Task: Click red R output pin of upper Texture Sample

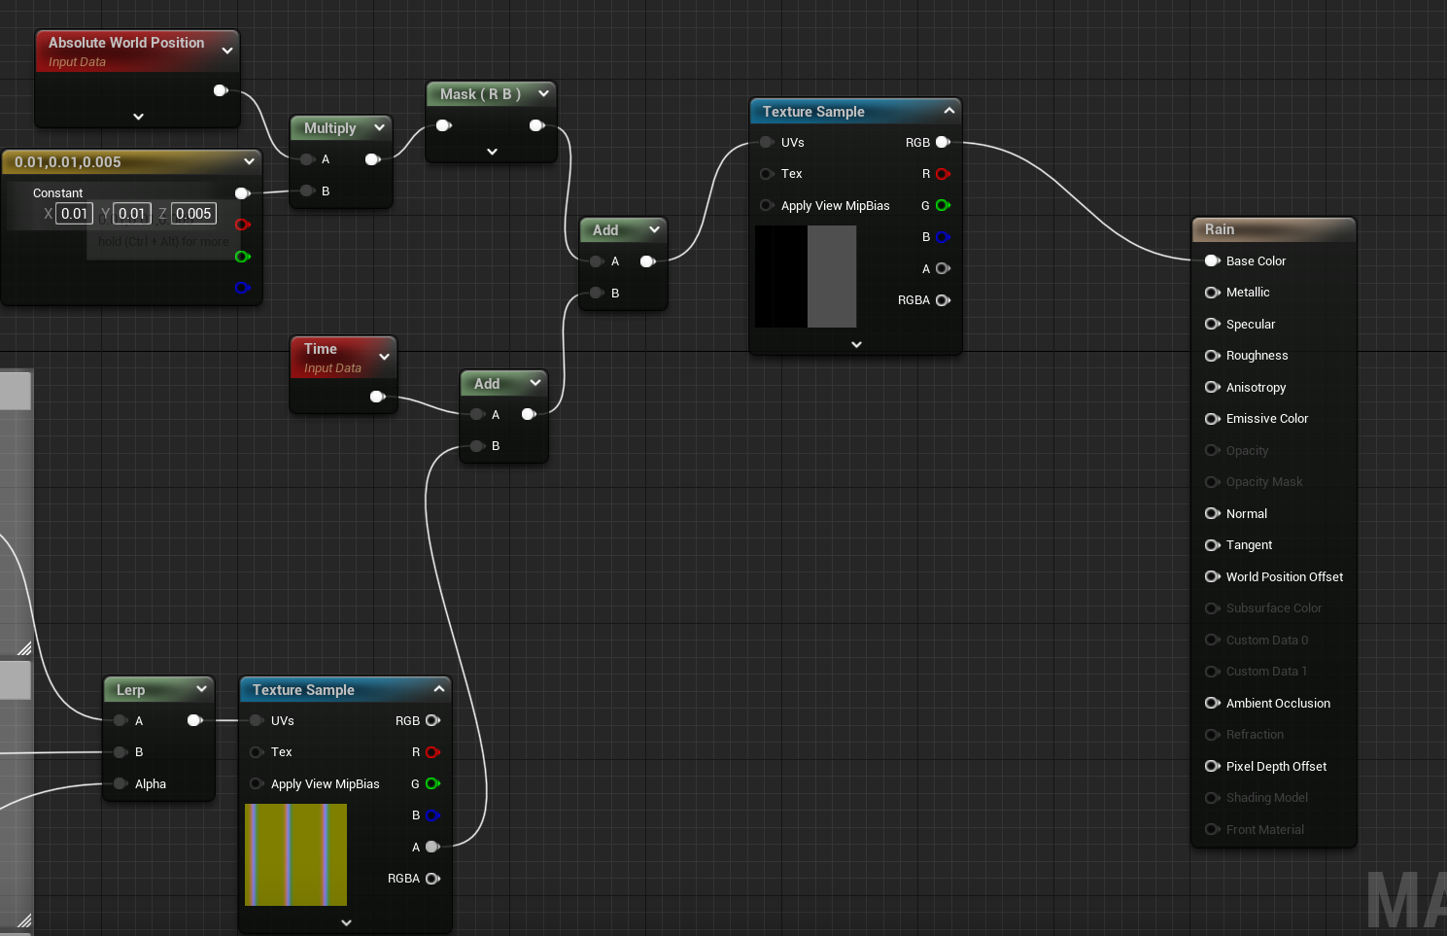Action: [943, 174]
